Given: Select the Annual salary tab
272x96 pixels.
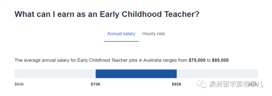Looking at the screenshot, I should coord(121,34).
